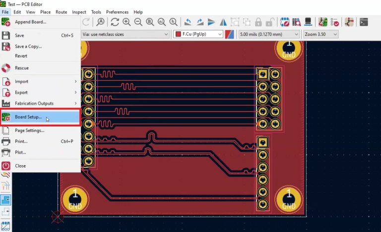Expand the Fabrication Outputs submenu
Image resolution: width=381 pixels, height=232 pixels.
point(40,104)
